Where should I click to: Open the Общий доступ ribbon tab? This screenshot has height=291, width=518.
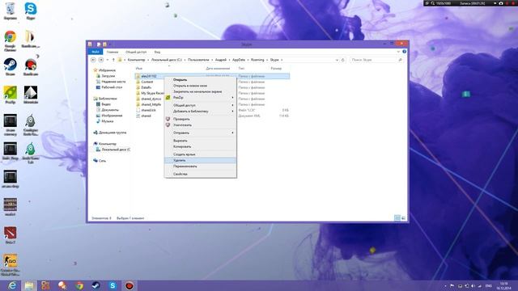(x=136, y=52)
